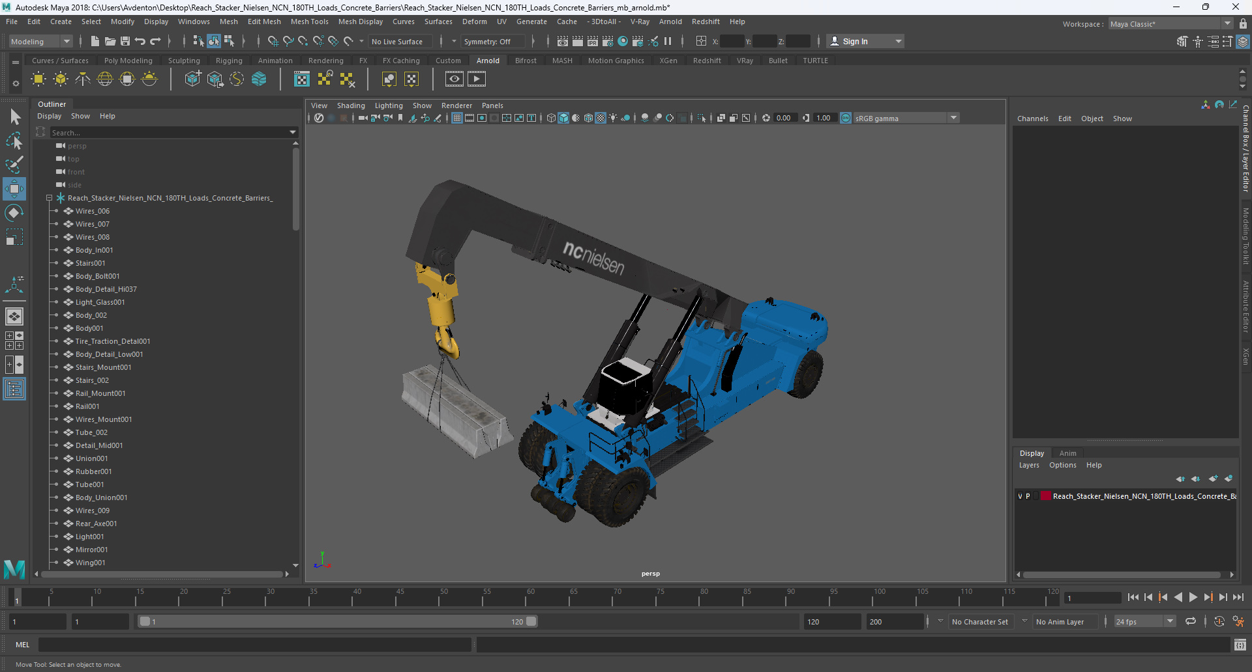1252x672 pixels.
Task: Click the MEL script language label
Action: (23, 645)
